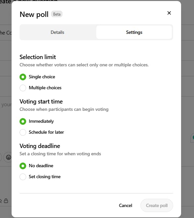This screenshot has height=218, width=194.
Task: Click the Cancel button
Action: pos(125,205)
